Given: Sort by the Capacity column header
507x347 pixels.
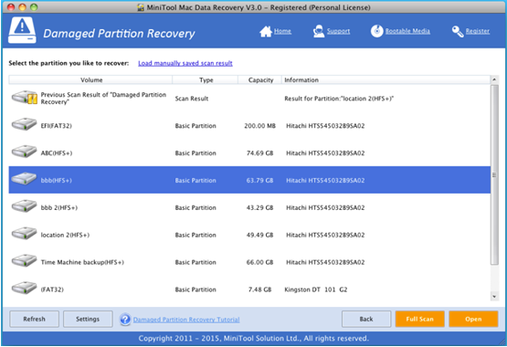Looking at the screenshot, I should coord(260,79).
